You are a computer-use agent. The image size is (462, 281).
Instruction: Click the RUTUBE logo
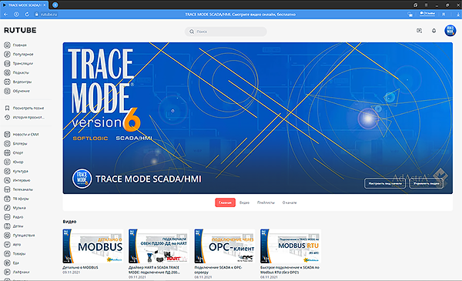click(x=20, y=30)
